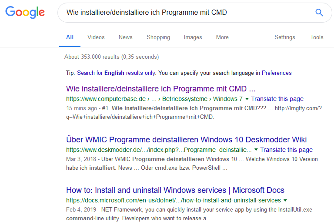The image size is (334, 222).
Task: Click 'Search for English results only' link
Action: point(116,73)
